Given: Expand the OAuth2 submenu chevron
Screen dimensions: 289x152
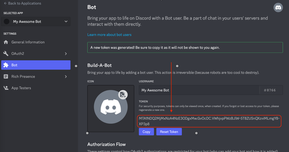Looking at the screenshot, I should coord(66,54).
